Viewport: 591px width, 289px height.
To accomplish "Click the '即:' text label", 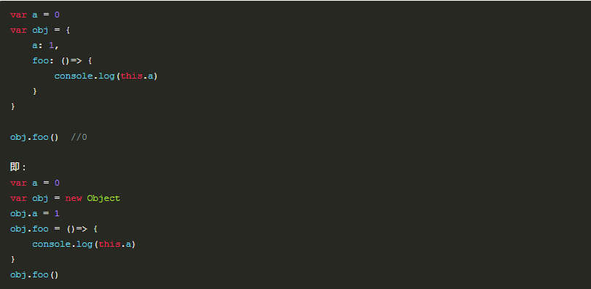I will (18, 167).
